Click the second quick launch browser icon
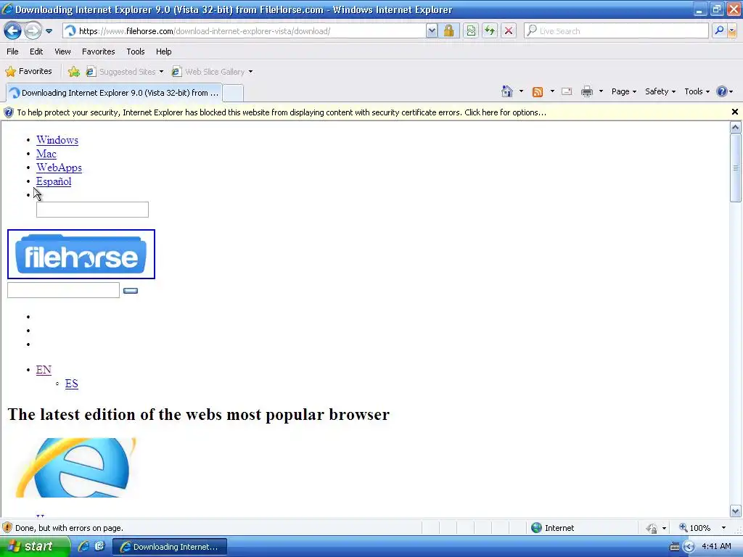 99,547
